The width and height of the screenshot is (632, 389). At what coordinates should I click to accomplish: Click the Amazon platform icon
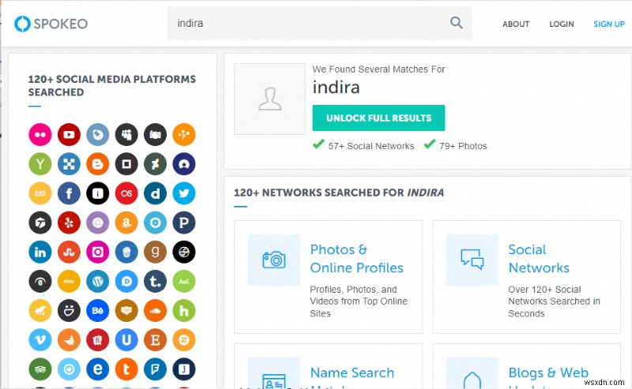click(x=126, y=223)
